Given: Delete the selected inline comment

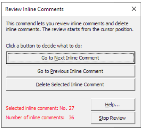Looking at the screenshot, I should [x=71, y=84].
